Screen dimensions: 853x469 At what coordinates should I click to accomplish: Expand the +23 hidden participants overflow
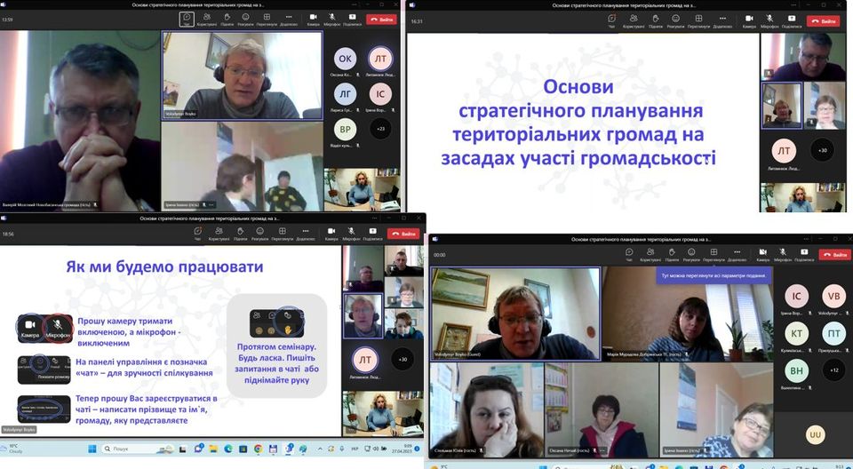click(380, 129)
